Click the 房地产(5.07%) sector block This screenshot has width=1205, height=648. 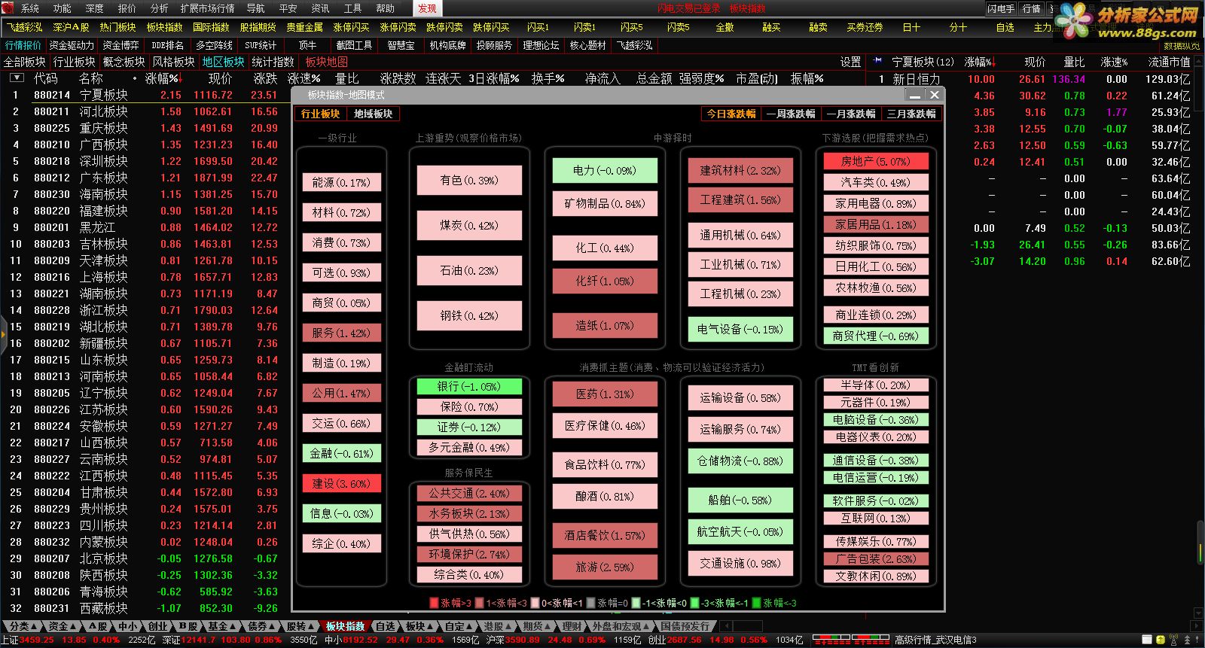tap(875, 161)
